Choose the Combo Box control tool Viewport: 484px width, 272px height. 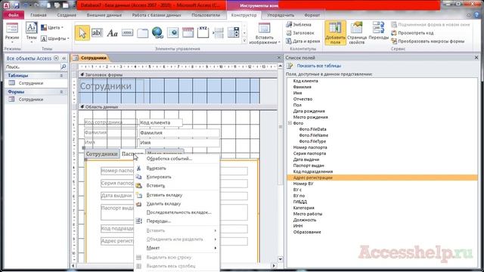(x=234, y=32)
